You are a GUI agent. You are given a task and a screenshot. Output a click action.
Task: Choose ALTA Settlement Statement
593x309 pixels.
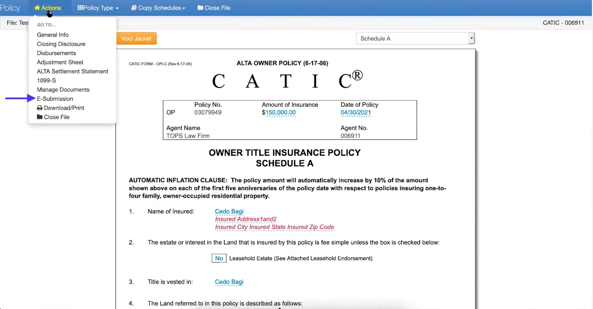(x=72, y=71)
